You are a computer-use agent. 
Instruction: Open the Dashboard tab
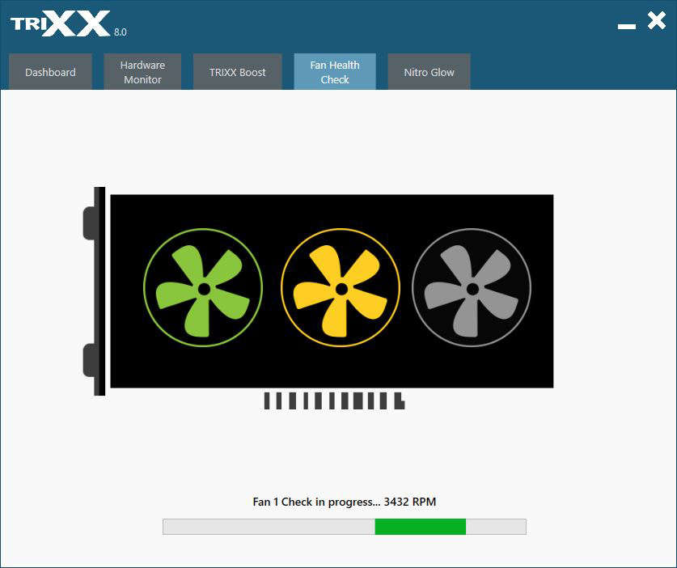(x=50, y=72)
